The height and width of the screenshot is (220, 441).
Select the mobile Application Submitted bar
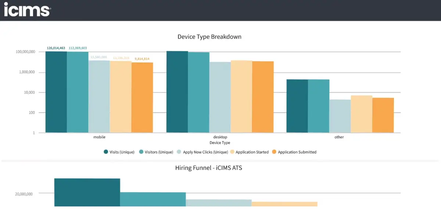click(142, 98)
